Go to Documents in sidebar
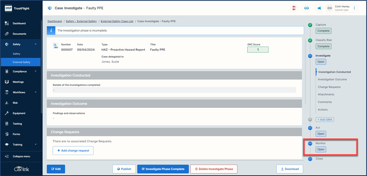 (19, 34)
